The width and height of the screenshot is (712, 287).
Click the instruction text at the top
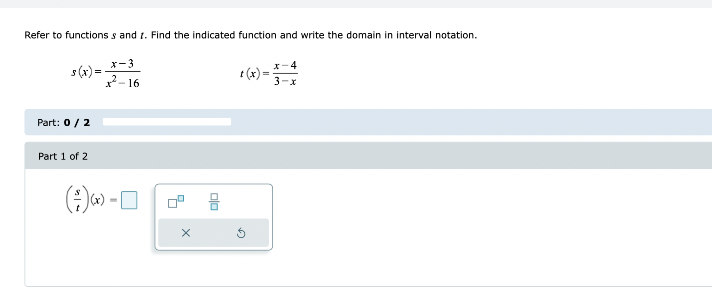tap(251, 35)
